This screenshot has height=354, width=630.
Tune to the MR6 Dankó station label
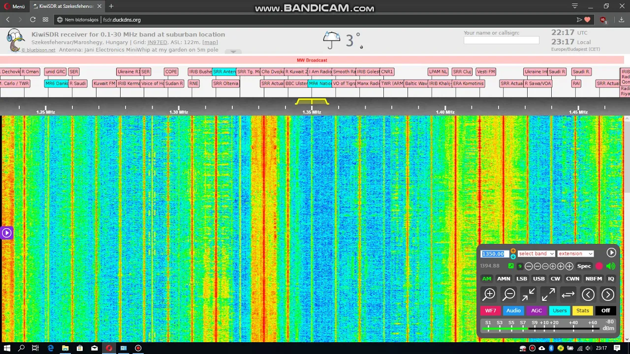coord(56,84)
